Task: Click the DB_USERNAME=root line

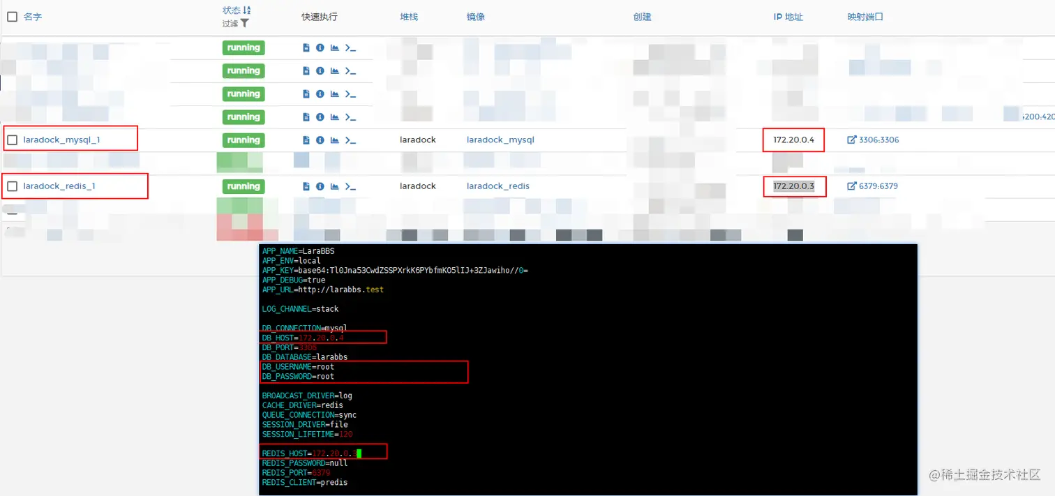Action: [298, 367]
